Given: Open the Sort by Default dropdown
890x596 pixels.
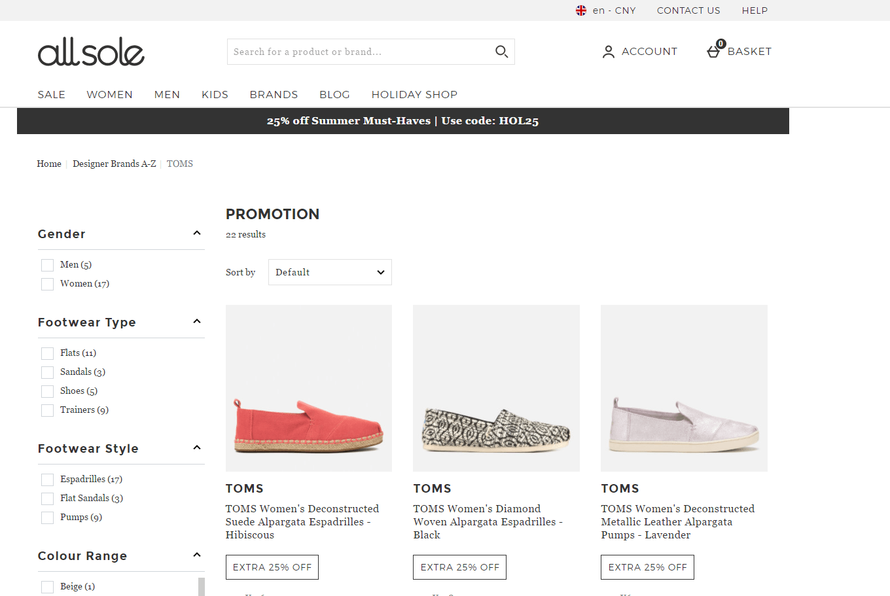Looking at the screenshot, I should click(330, 272).
